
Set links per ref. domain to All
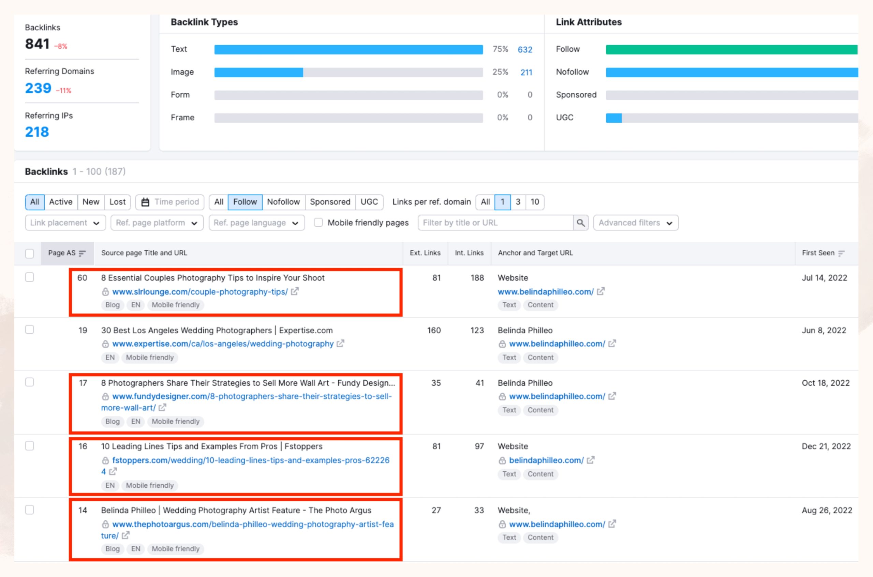[485, 202]
